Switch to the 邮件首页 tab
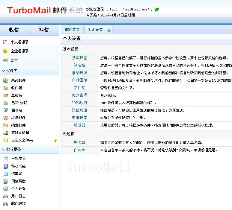This screenshot has height=210, width=232. tap(72, 30)
